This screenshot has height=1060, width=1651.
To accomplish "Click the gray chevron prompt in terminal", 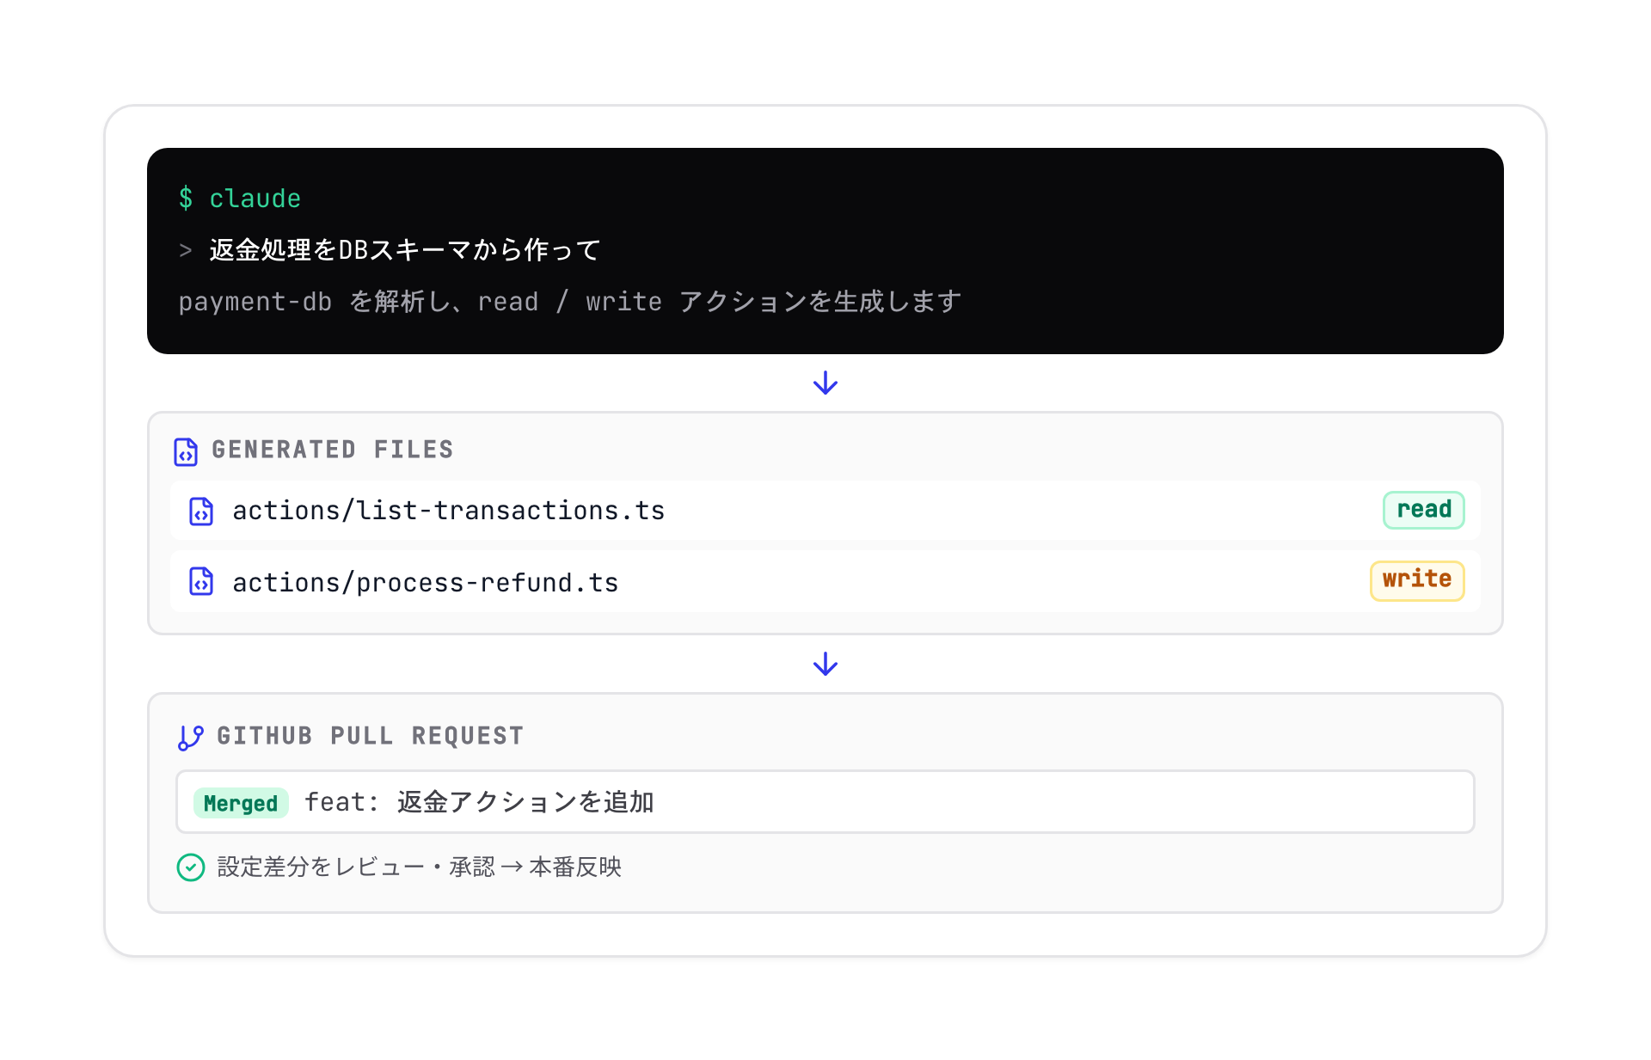I will [186, 250].
